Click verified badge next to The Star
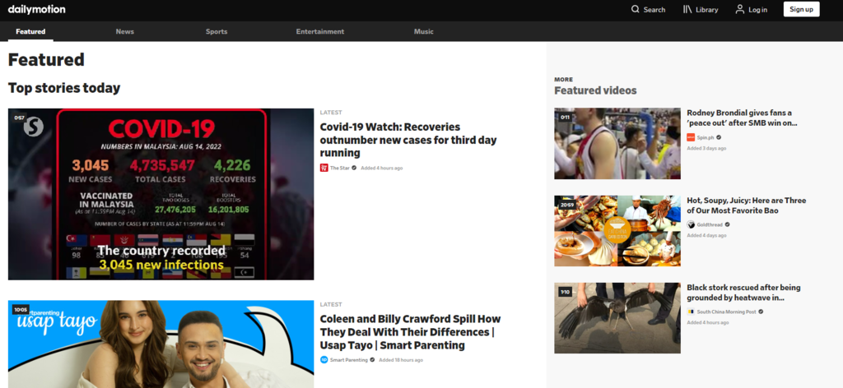 tap(354, 168)
